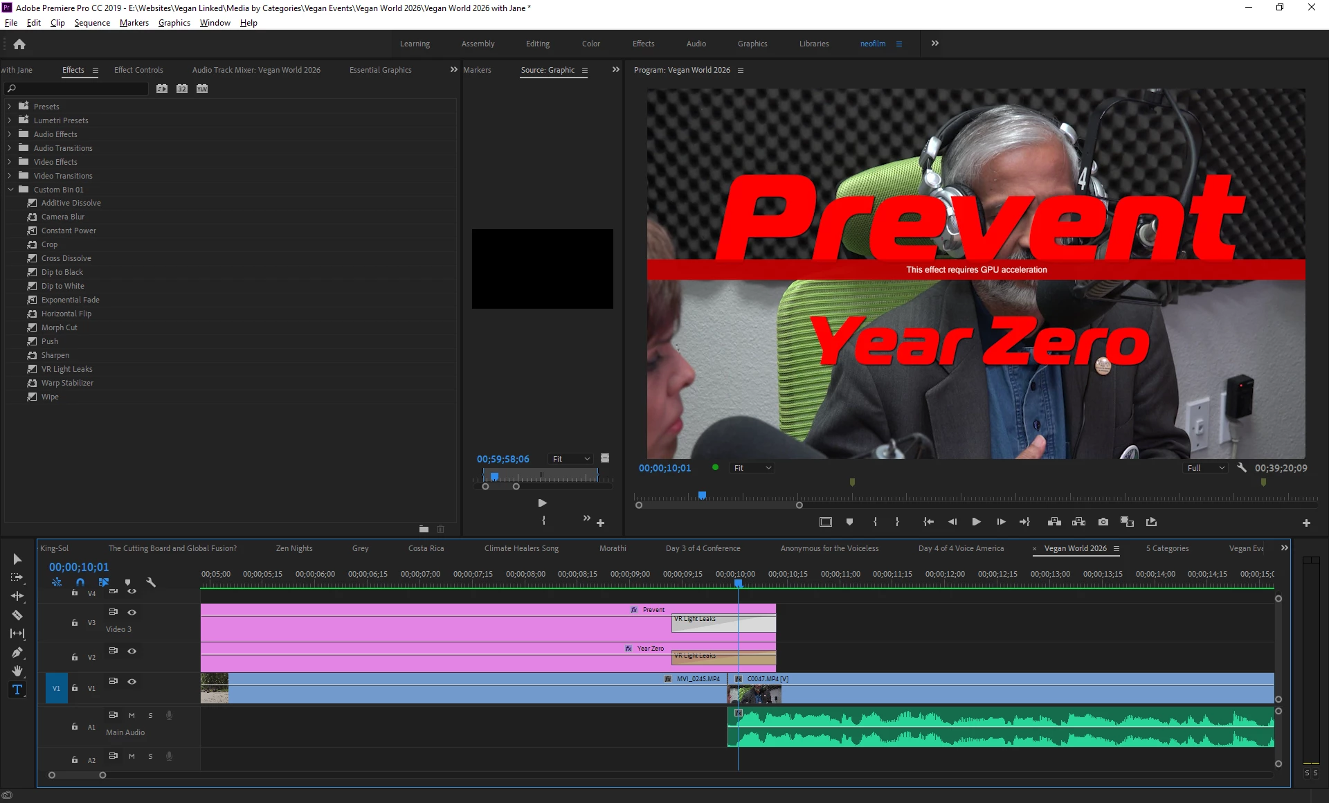The height and width of the screenshot is (803, 1329).
Task: Open the Color workspace
Action: tap(590, 44)
